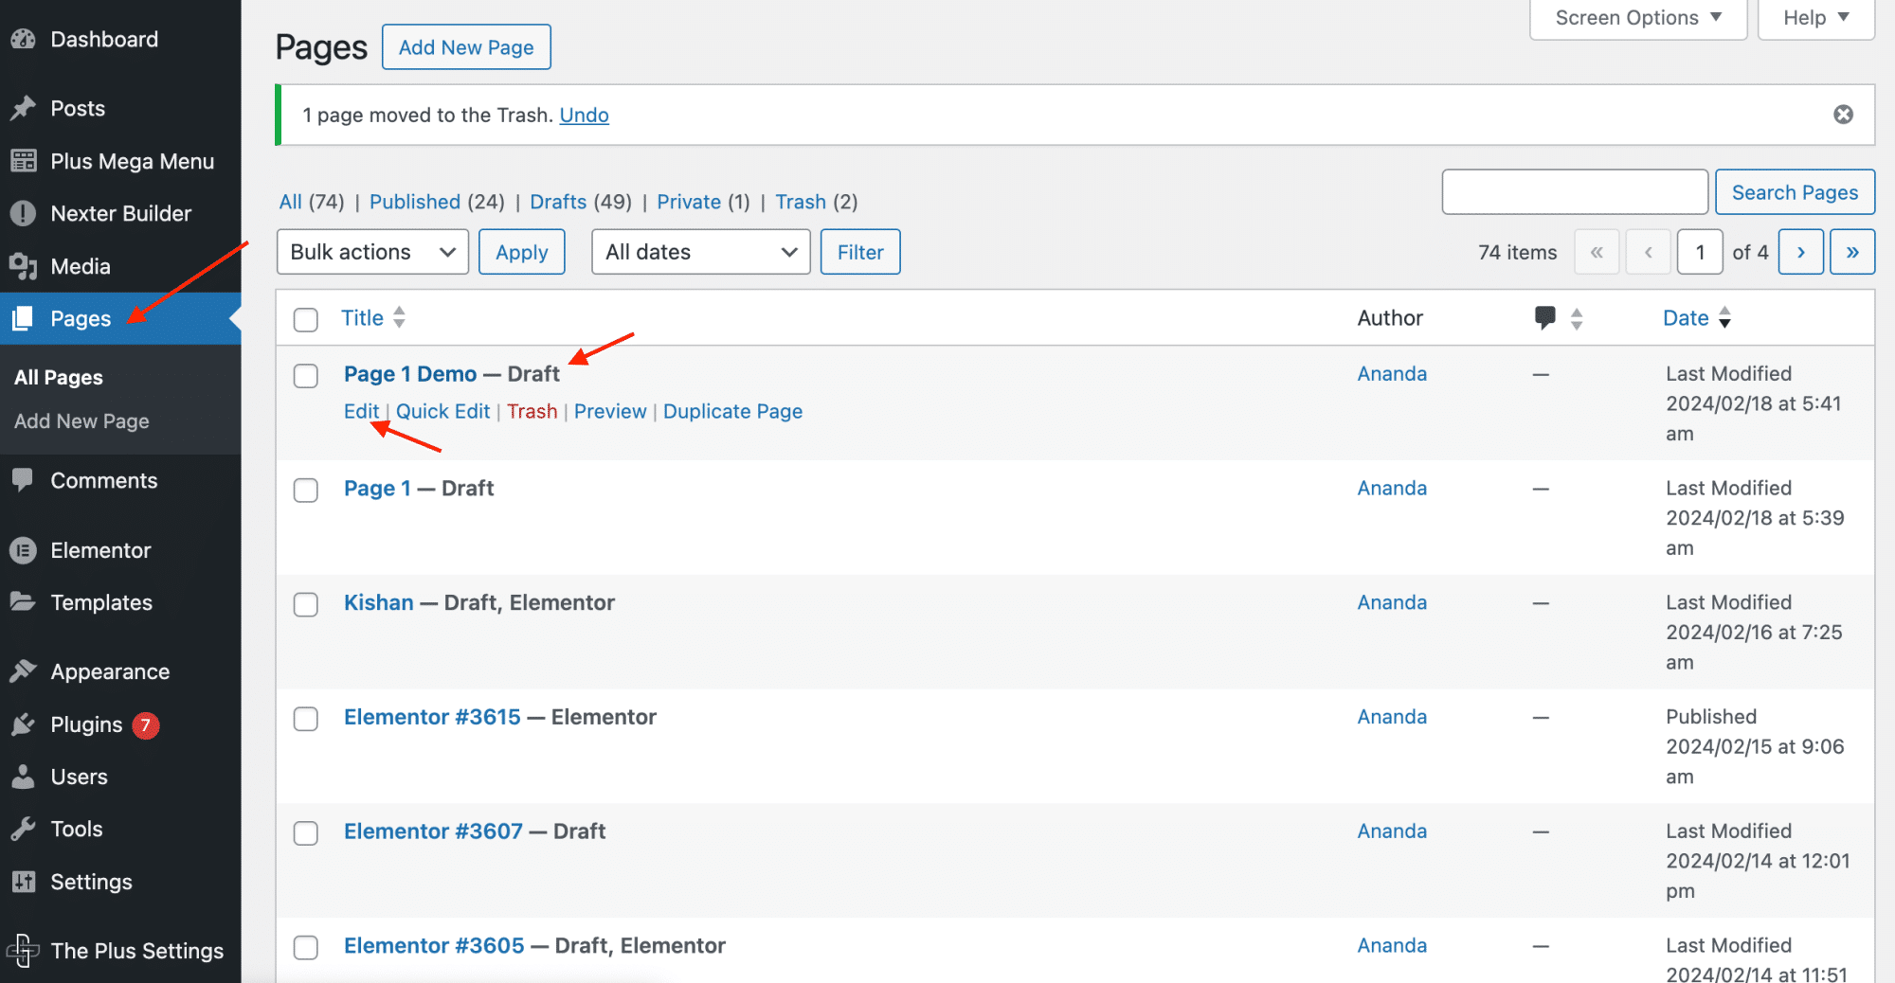Open Comments using the speech bubble icon
1895x983 pixels.
pos(23,480)
